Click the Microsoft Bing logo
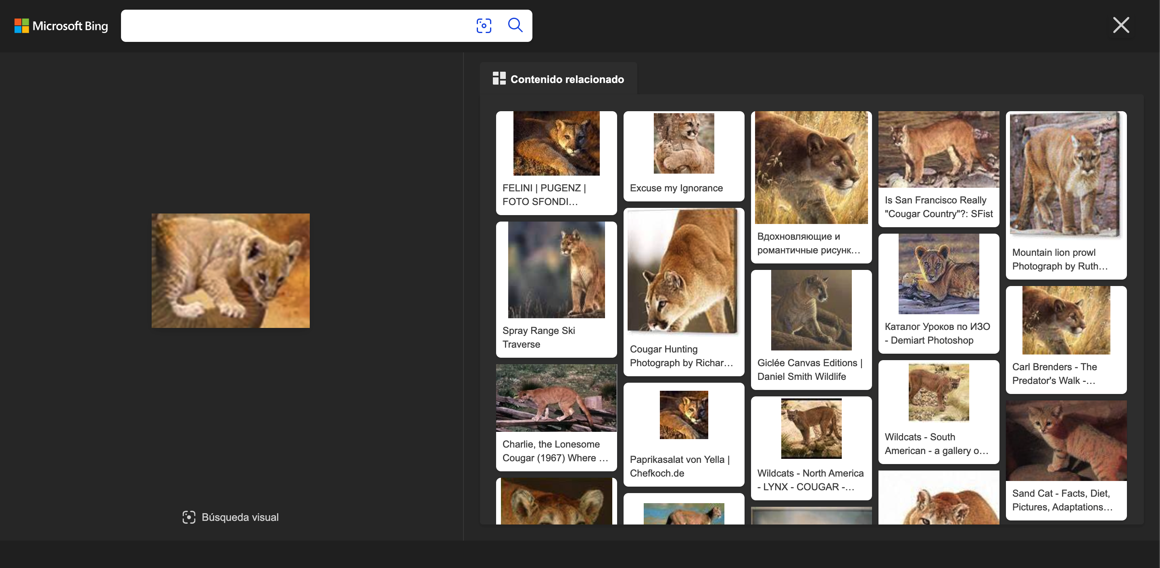 pyautogui.click(x=61, y=26)
